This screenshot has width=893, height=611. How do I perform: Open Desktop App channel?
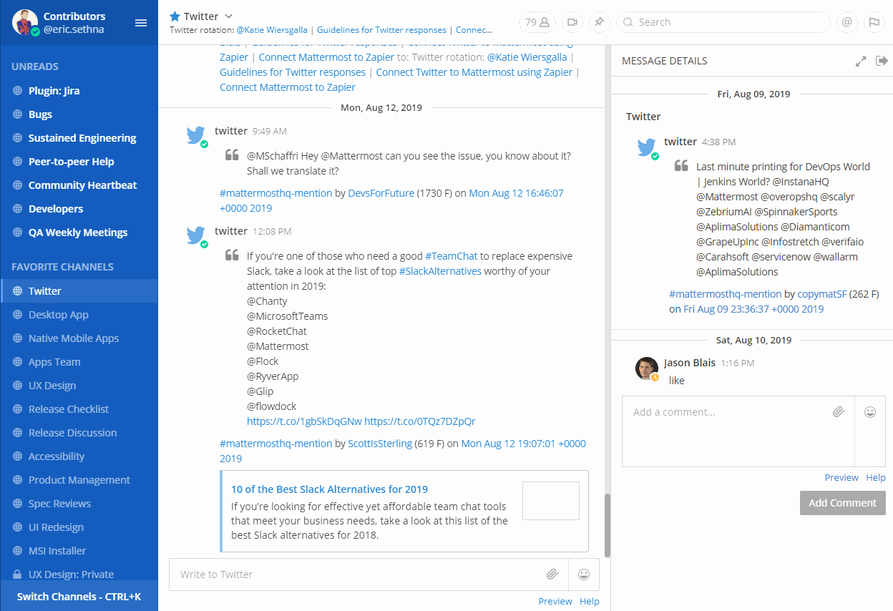79,315
